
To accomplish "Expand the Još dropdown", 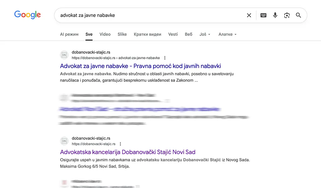I will pos(204,34).
